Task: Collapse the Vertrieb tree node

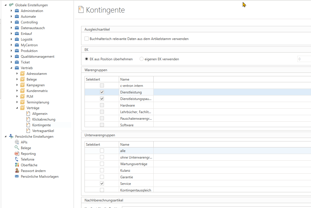Action: 11,68
